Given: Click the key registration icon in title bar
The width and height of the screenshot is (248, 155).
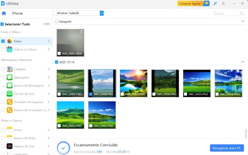Looking at the screenshot, I should coord(215,3).
